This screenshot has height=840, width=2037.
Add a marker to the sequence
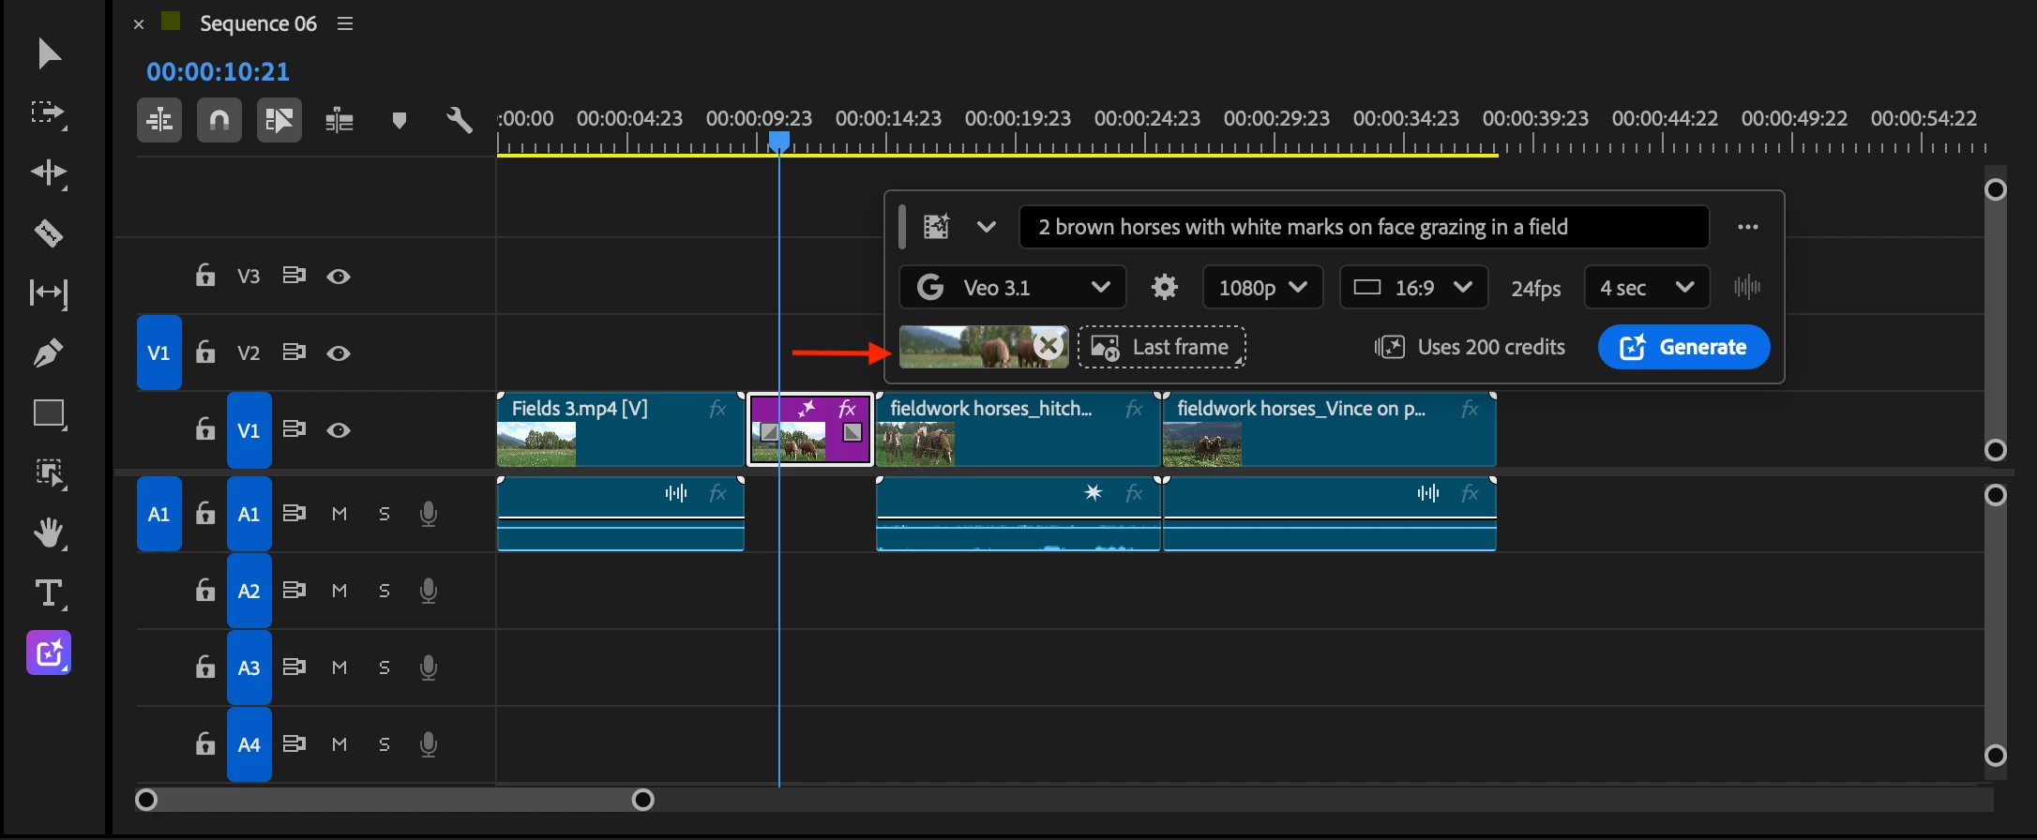click(x=400, y=120)
